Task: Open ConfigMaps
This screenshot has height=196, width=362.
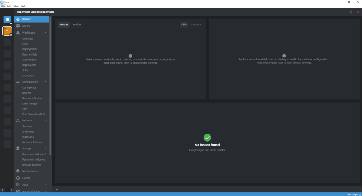Action: pos(29,88)
